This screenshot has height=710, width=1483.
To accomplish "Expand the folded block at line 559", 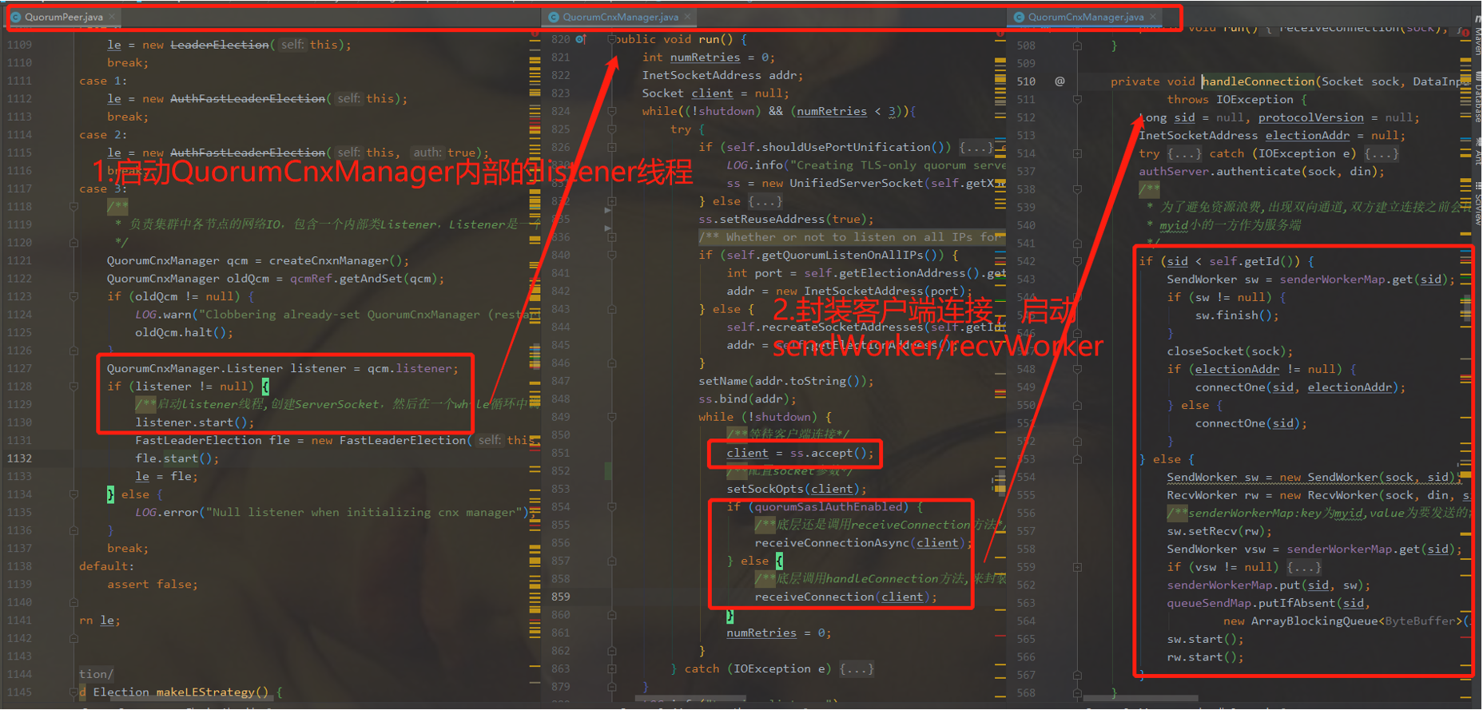I will coord(1077,567).
